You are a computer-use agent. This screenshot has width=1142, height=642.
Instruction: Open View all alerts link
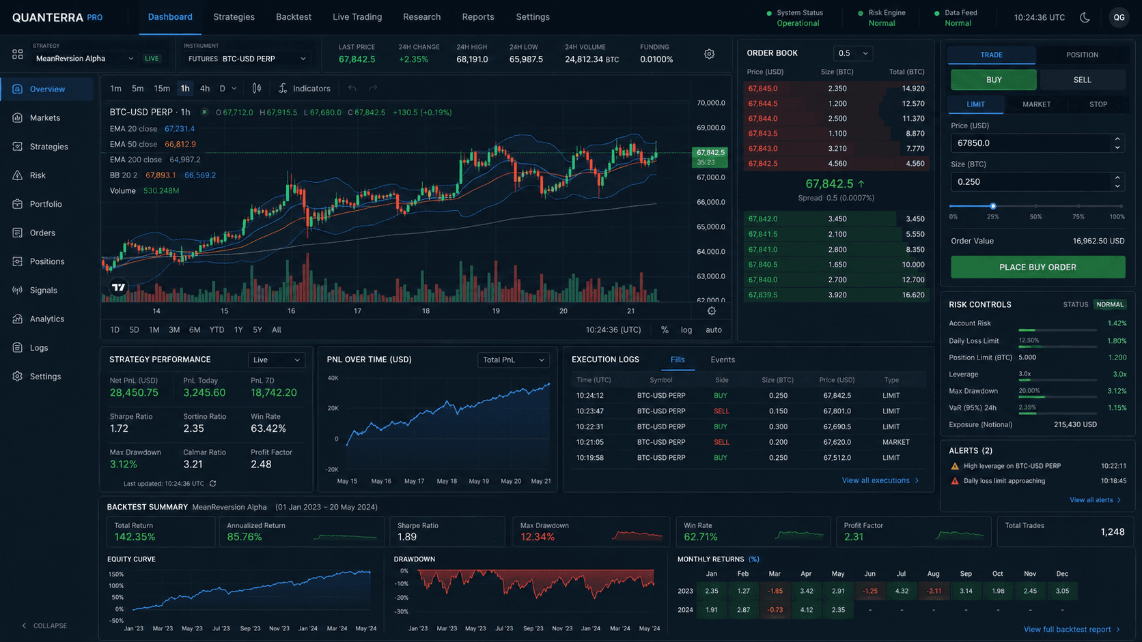(1096, 500)
